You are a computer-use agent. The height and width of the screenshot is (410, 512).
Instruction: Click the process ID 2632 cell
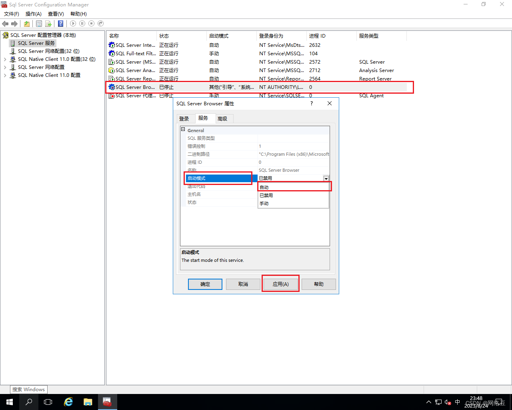pyautogui.click(x=315, y=45)
